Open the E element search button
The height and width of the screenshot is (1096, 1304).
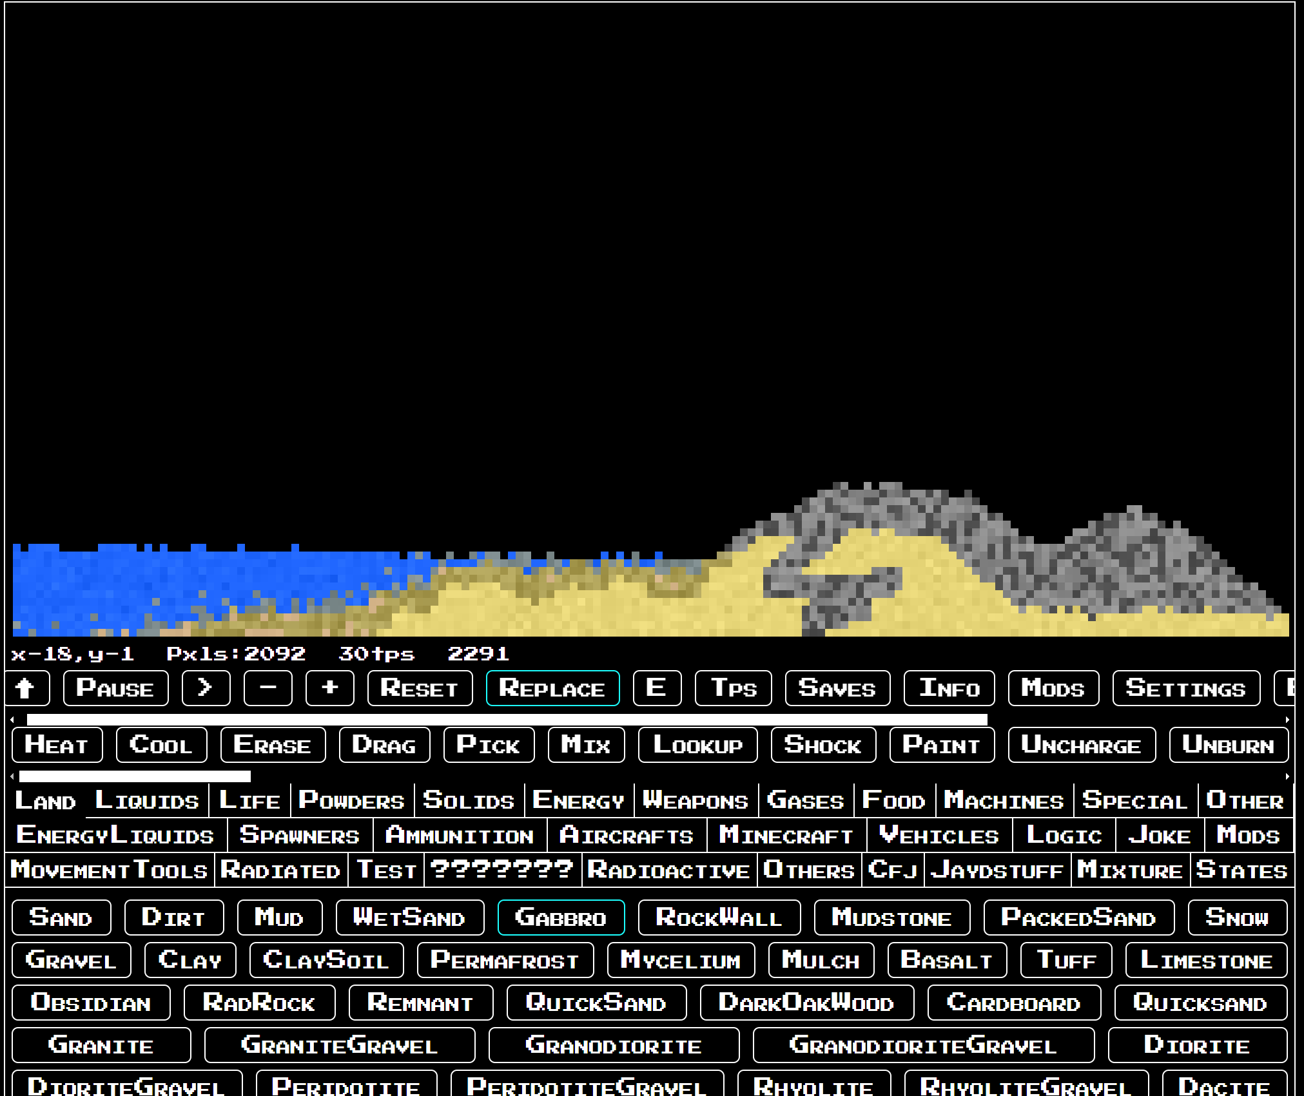point(656,688)
